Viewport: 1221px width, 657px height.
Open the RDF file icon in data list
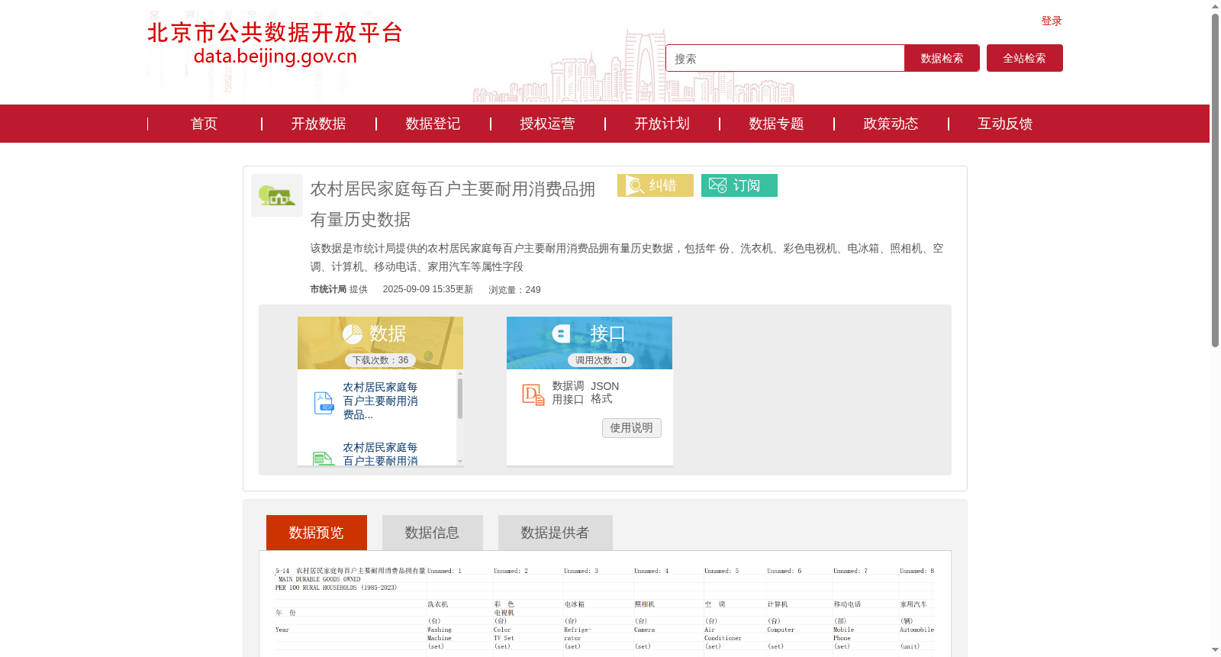pyautogui.click(x=324, y=402)
